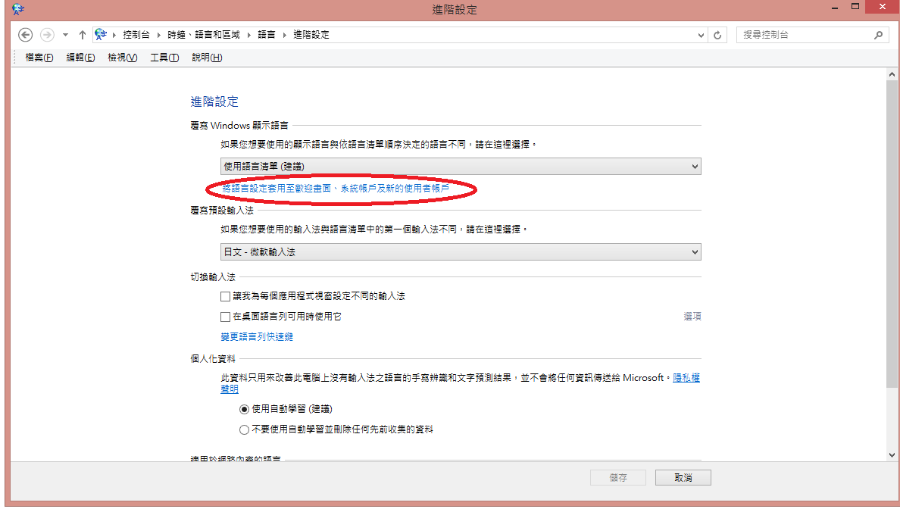Open the recent locations dropdown arrow
The image size is (900, 509).
(x=65, y=35)
